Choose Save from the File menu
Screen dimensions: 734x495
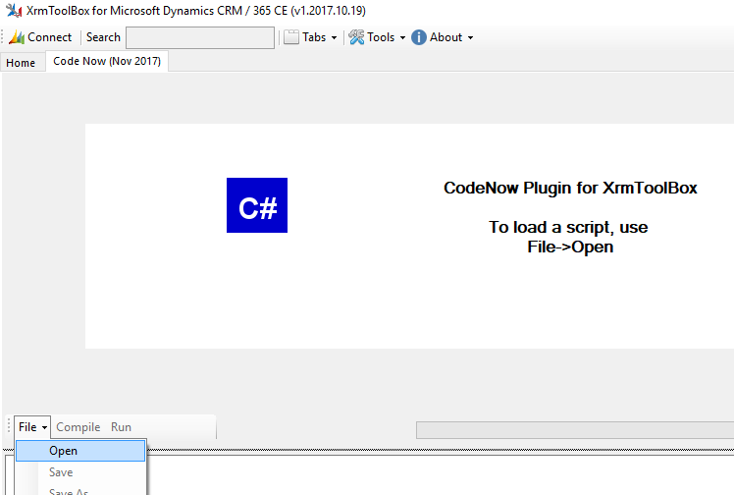61,472
